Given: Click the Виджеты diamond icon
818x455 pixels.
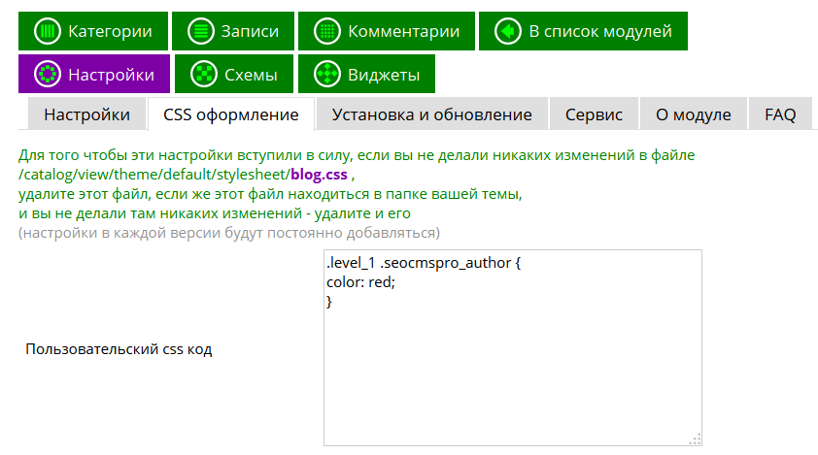Looking at the screenshot, I should [327, 75].
